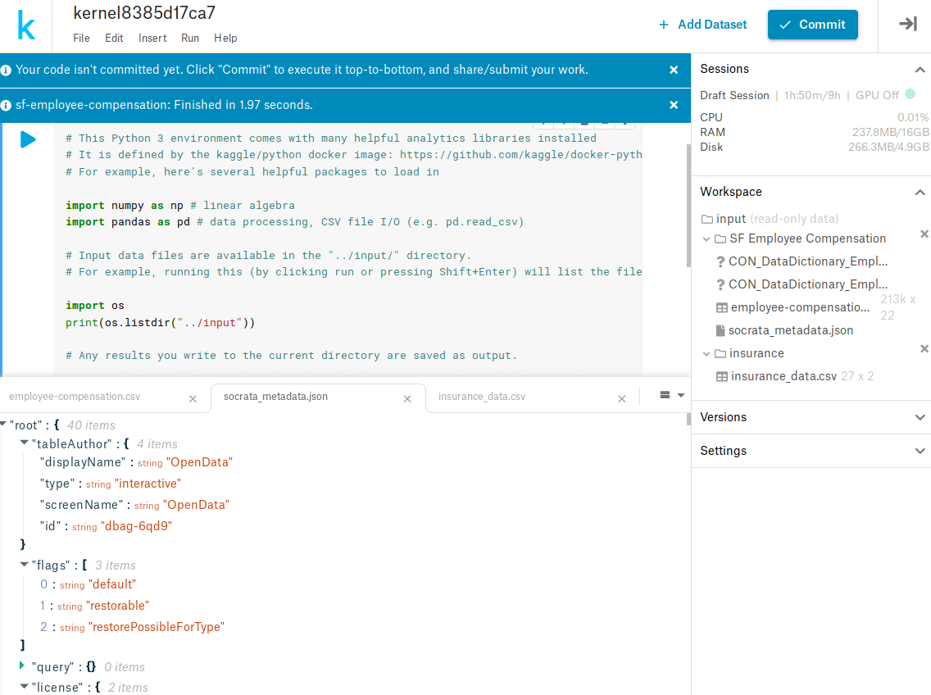Click the Commit button
931x695 pixels.
tap(812, 25)
